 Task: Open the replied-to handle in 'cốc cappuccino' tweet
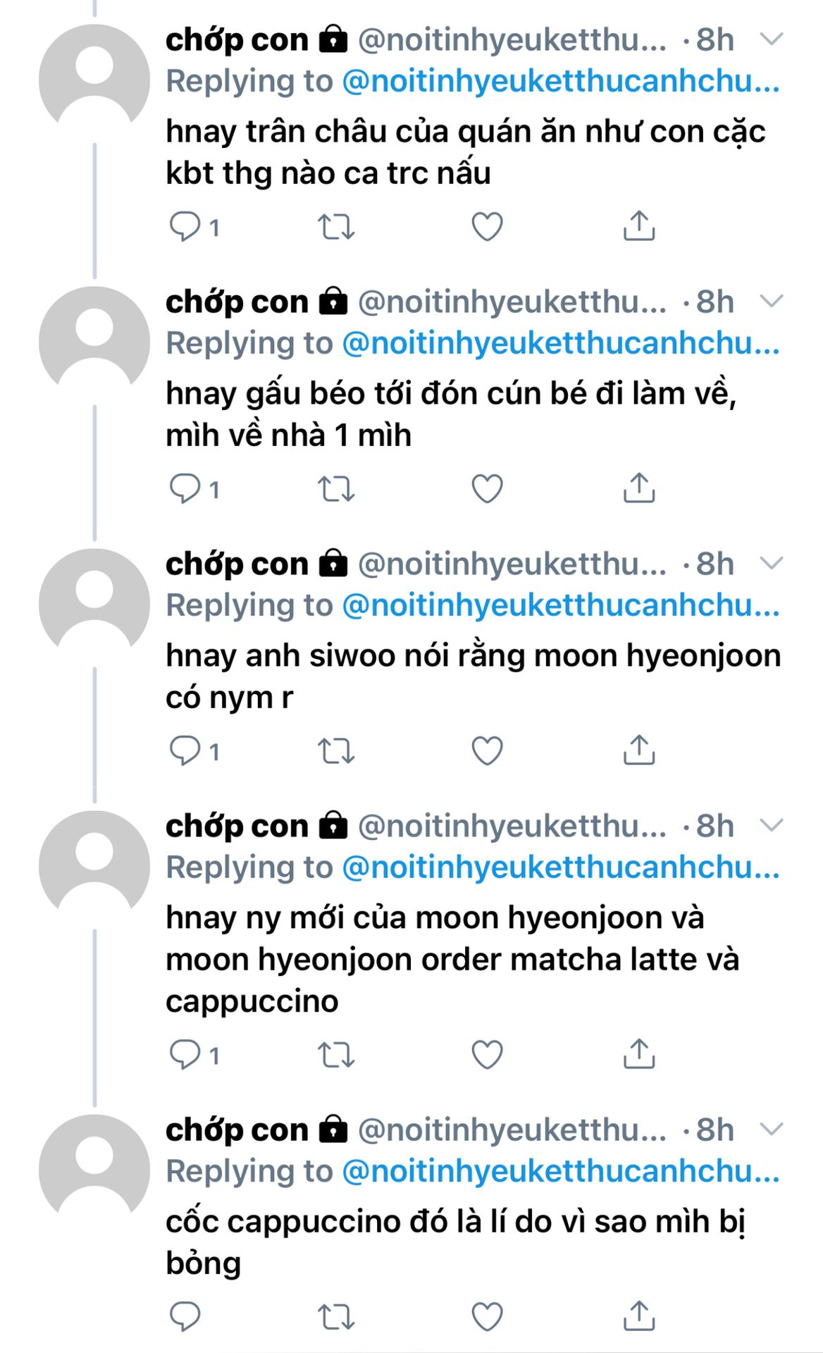(x=561, y=1171)
